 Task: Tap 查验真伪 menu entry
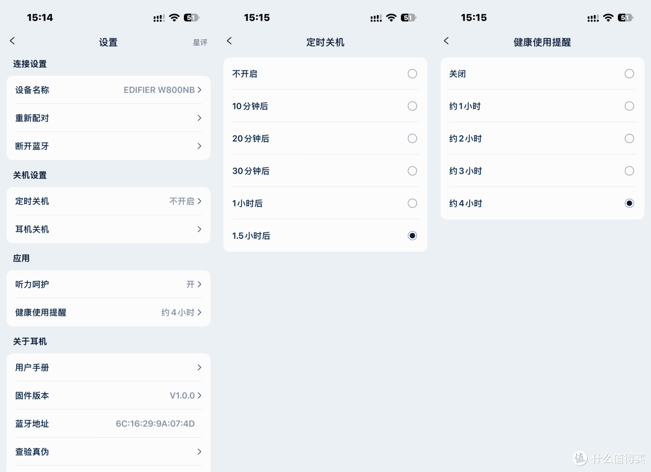pos(108,452)
